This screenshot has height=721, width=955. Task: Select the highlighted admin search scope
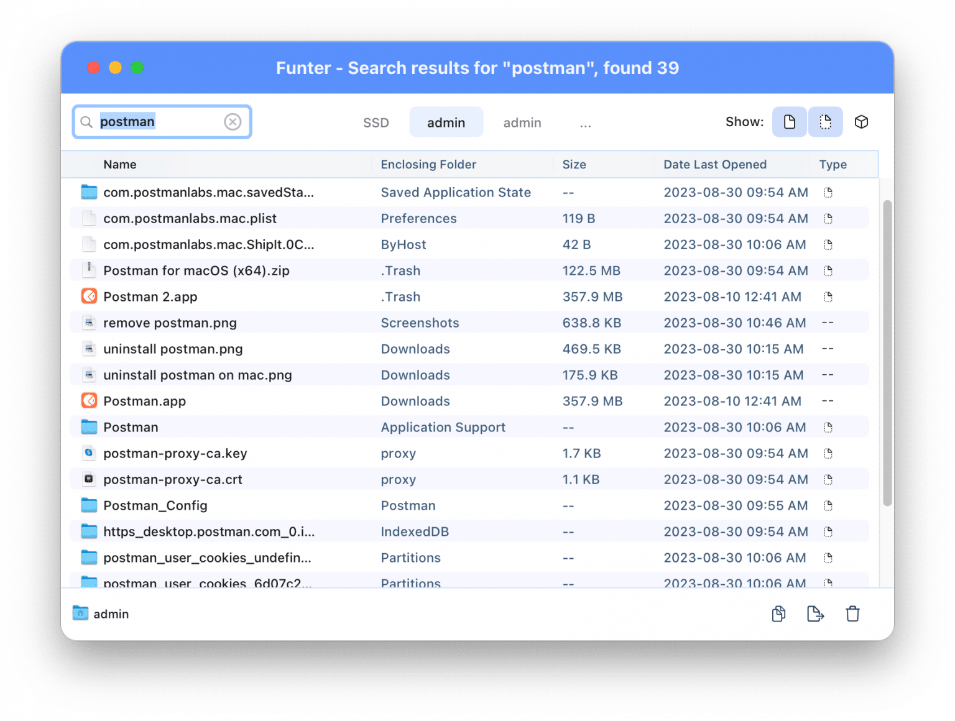click(446, 122)
